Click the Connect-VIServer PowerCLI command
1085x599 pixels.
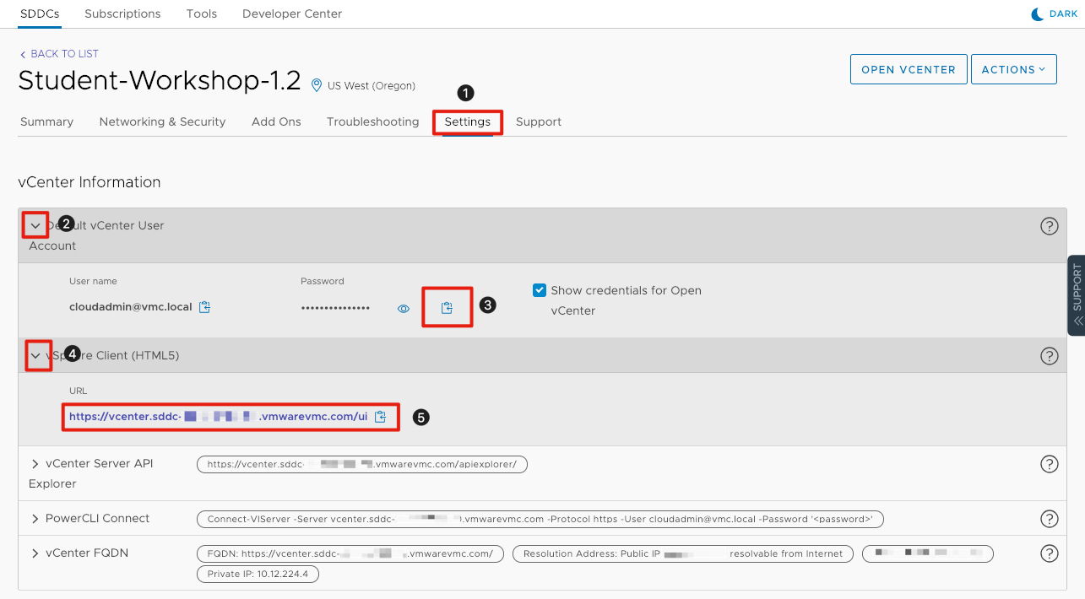point(540,519)
